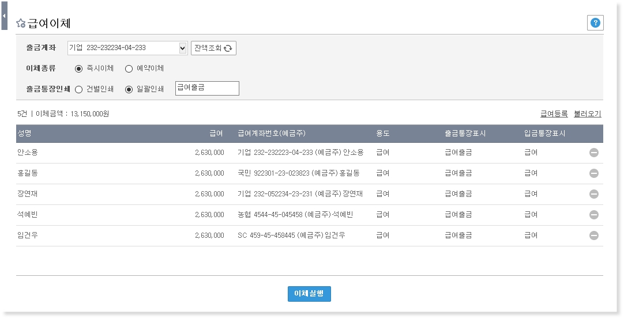Click the 급여계좌번호(예금주) column header
Viewport: 624px width, 319px height.
click(271, 134)
